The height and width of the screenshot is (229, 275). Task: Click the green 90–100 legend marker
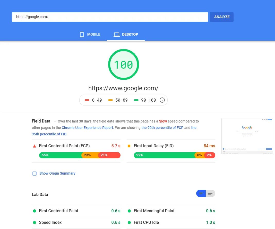(x=136, y=100)
